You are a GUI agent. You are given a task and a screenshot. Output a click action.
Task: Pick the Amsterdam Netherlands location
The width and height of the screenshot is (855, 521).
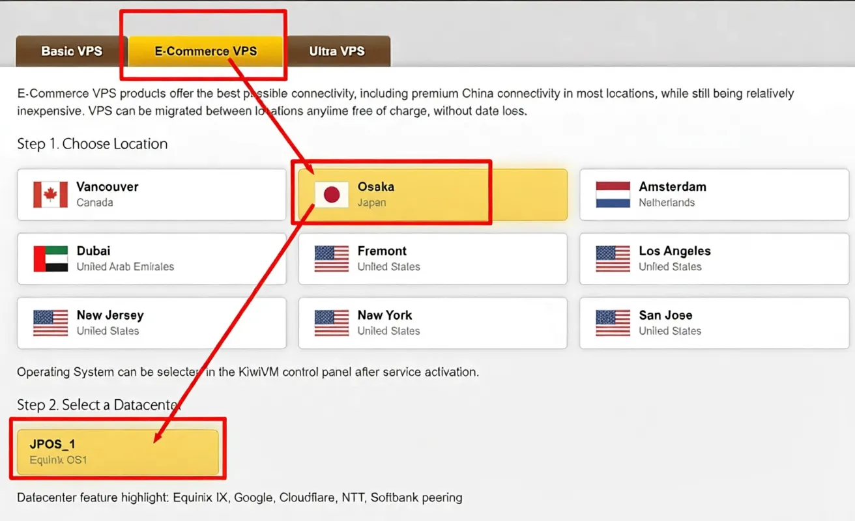click(714, 194)
